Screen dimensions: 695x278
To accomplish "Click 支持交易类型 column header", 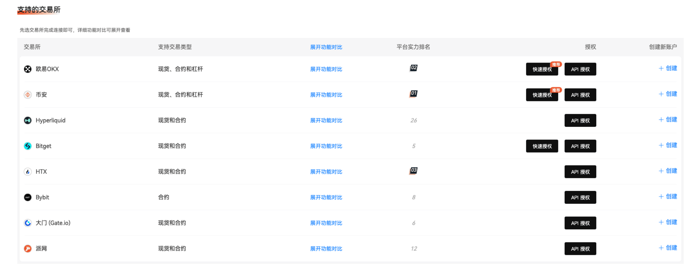I will pyautogui.click(x=175, y=47).
